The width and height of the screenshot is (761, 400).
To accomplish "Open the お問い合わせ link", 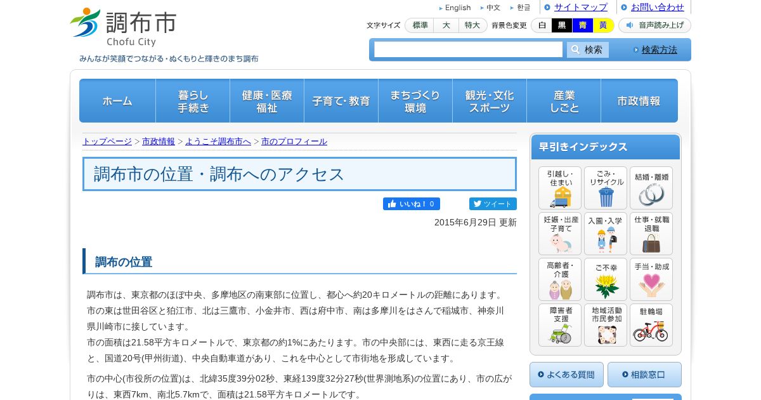I will (x=658, y=8).
